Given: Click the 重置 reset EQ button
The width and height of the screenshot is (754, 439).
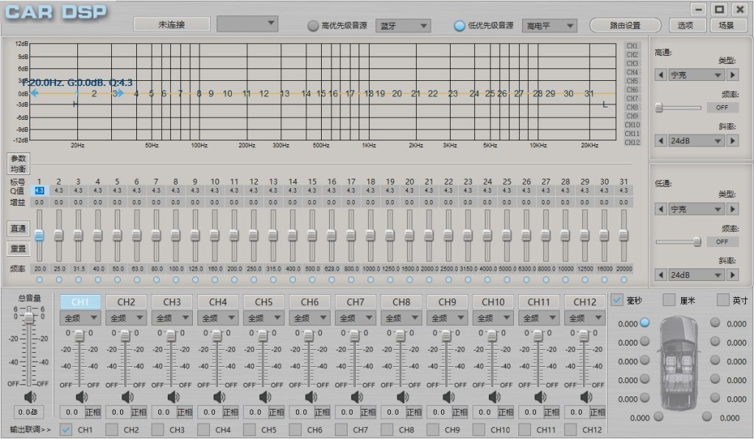Looking at the screenshot, I should tap(18, 249).
